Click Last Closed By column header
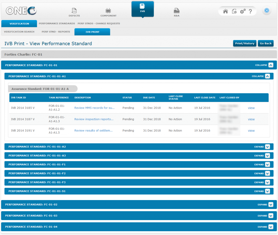Screen dimensions: 278x235 pos(229,98)
